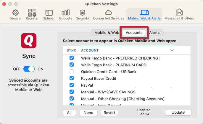Open Budgets bar chart icon
Viewport: 203px width, 124px height.
(x=65, y=13)
